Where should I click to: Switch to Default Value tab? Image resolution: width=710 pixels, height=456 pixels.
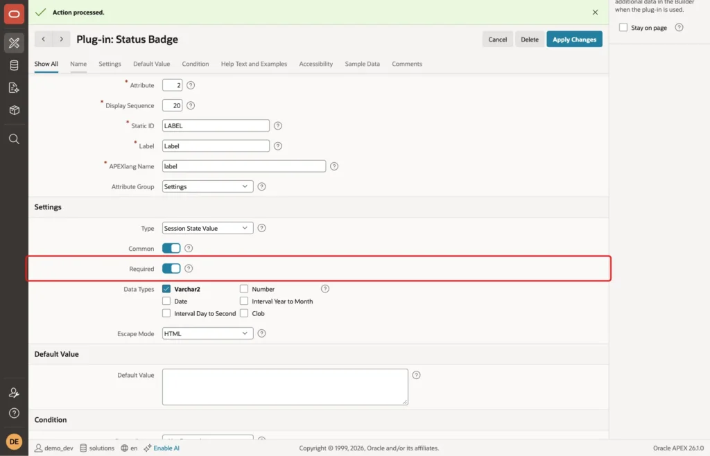point(152,64)
